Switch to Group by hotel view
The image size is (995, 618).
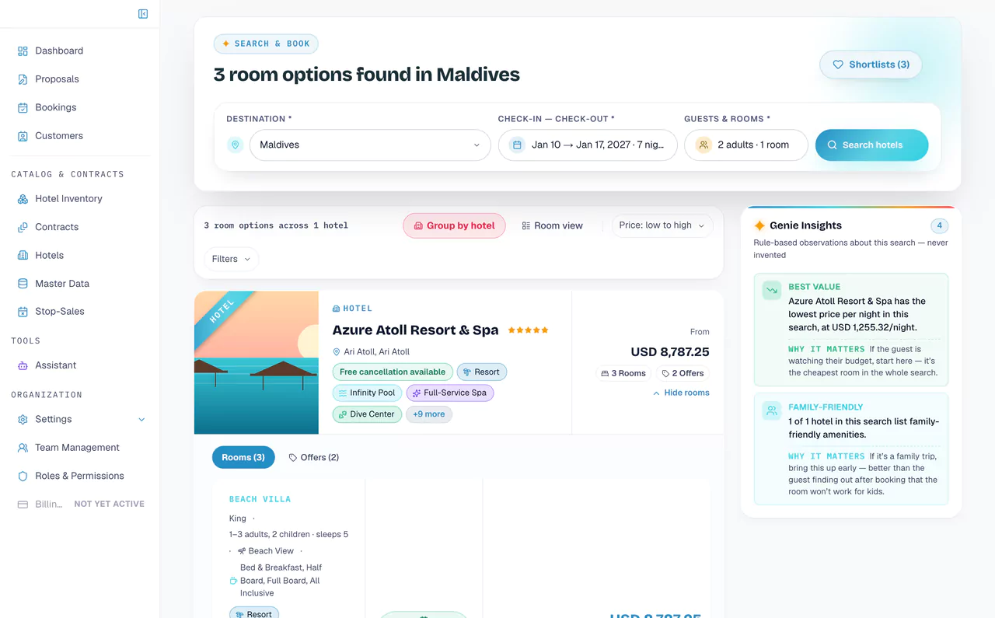click(454, 225)
